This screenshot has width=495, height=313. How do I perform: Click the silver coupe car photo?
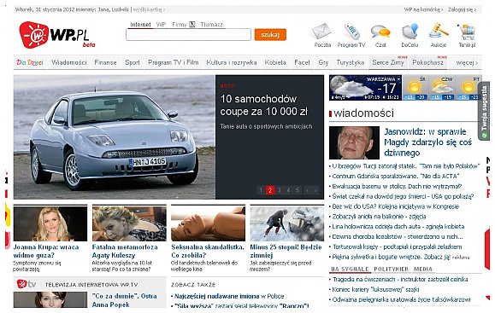[115, 137]
